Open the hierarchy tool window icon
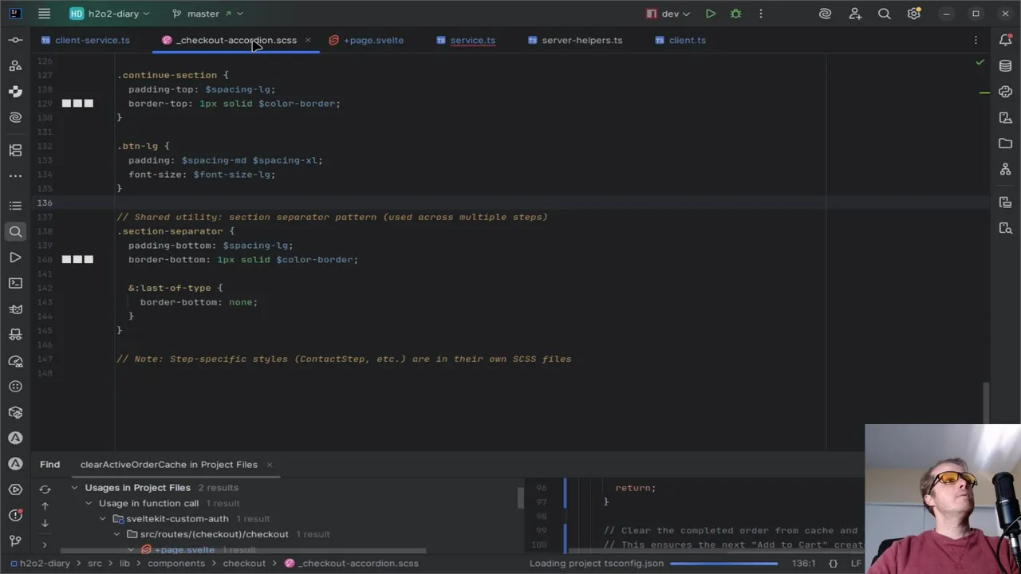 tap(1005, 169)
